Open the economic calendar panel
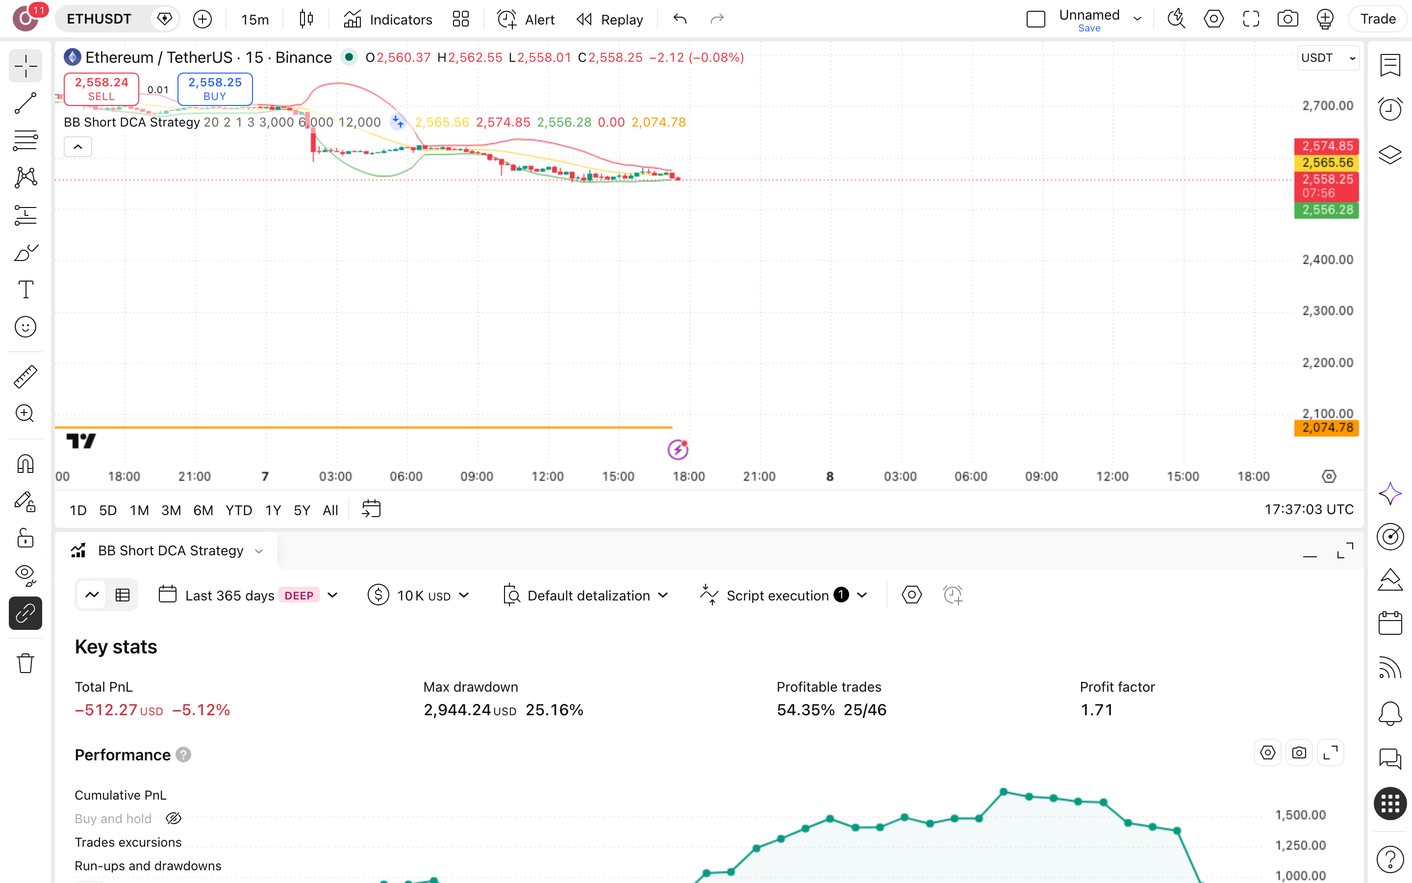Image resolution: width=1412 pixels, height=883 pixels. pos(1390,623)
